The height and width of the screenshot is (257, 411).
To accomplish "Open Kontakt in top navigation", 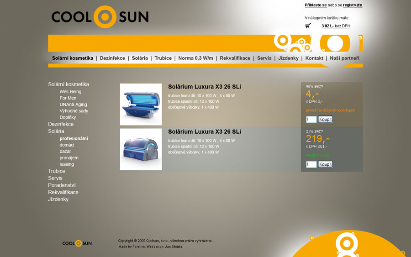I will click(314, 58).
